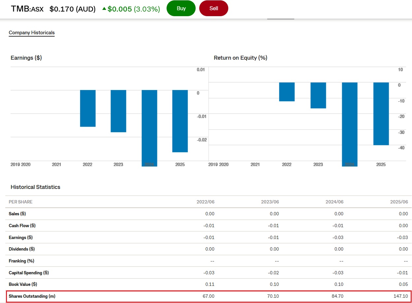Click the 2025 Return on Equity bar
Screen dimensions: 412x303
(x=381, y=113)
